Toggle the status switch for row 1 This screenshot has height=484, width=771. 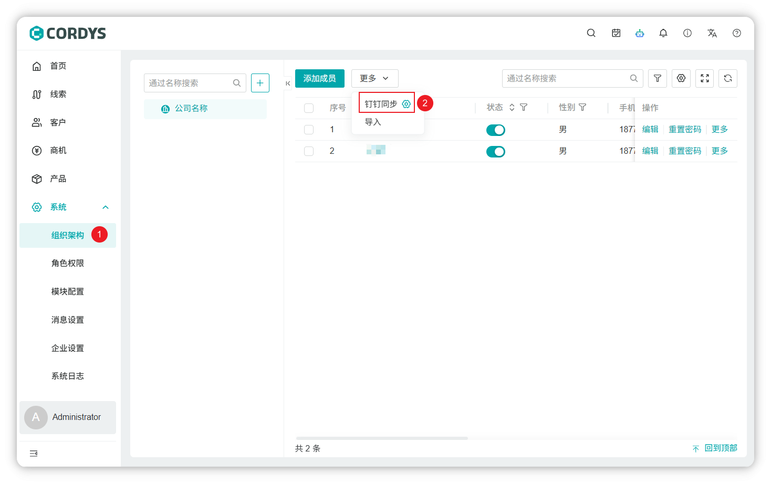496,130
